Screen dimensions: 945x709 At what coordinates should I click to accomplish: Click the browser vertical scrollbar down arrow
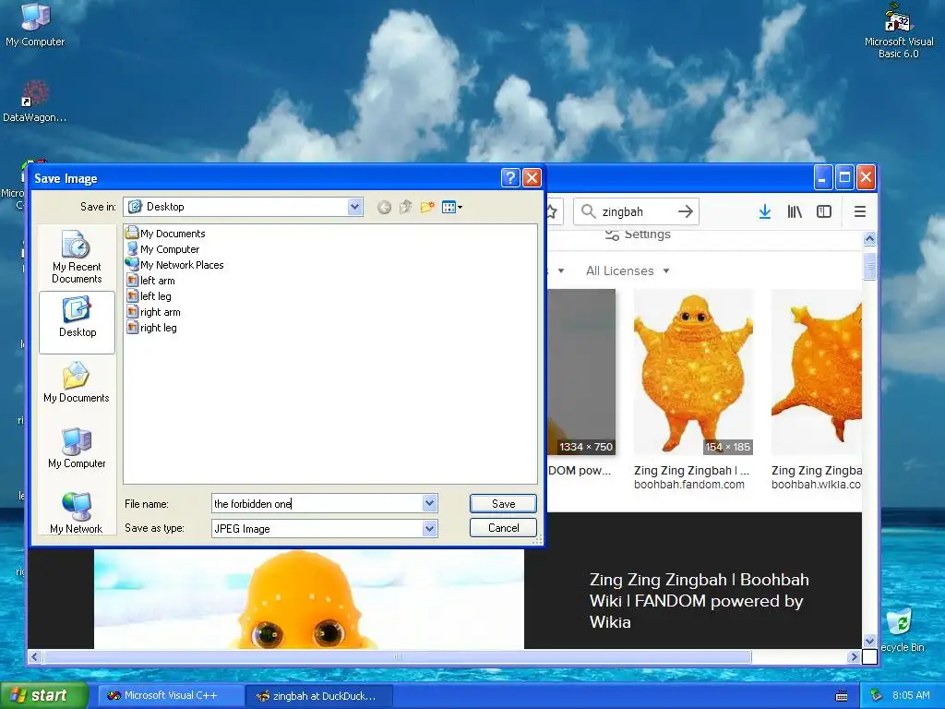pyautogui.click(x=869, y=641)
